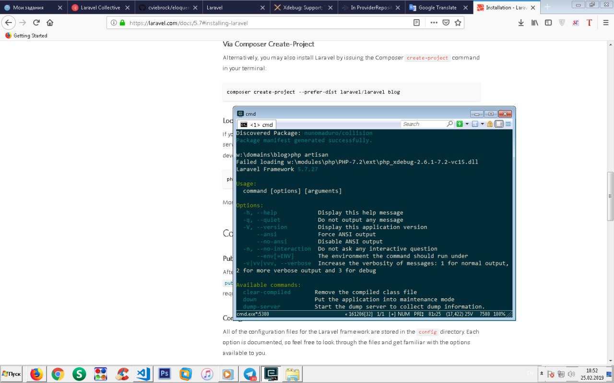The width and height of the screenshot is (614, 383).
Task: Bookmark this page with star icon
Action: [458, 23]
